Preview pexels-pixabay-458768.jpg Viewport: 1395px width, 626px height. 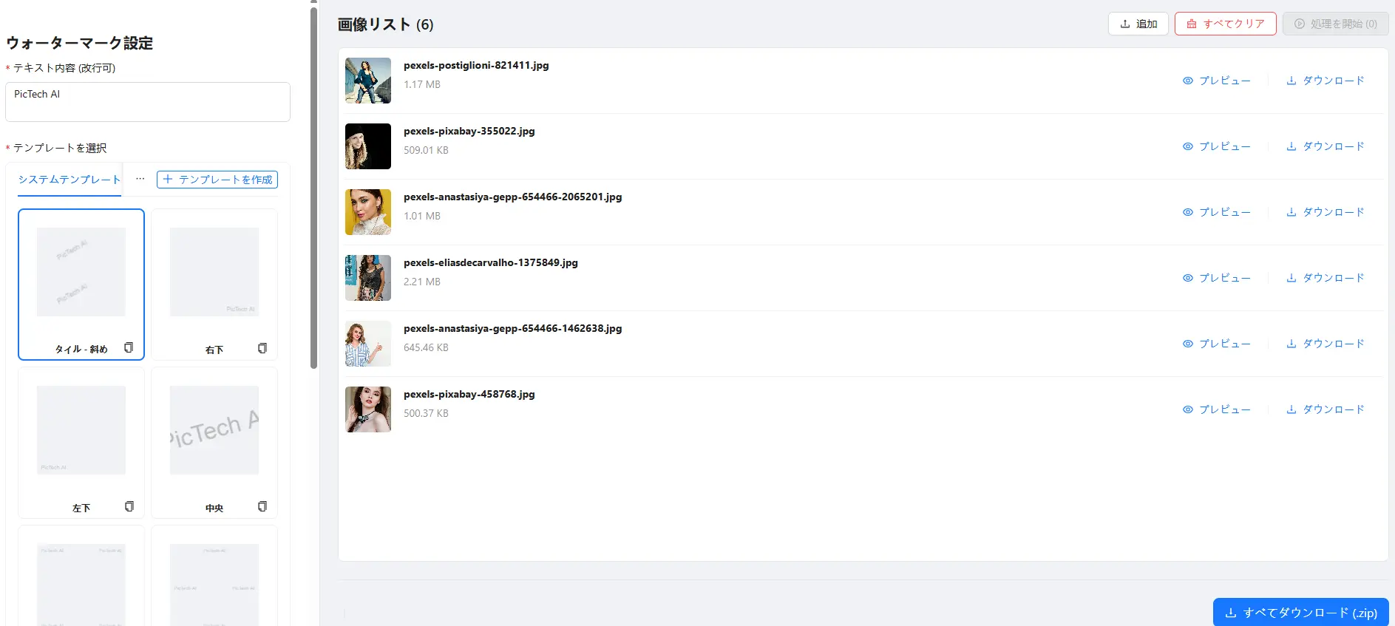click(1217, 409)
